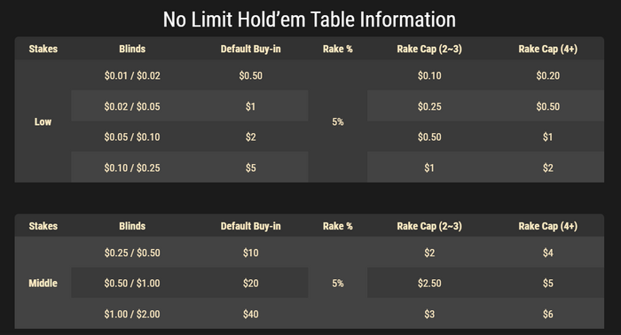Image resolution: width=621 pixels, height=335 pixels.
Task: Click the $40 default buy-in value
Action: tap(251, 314)
